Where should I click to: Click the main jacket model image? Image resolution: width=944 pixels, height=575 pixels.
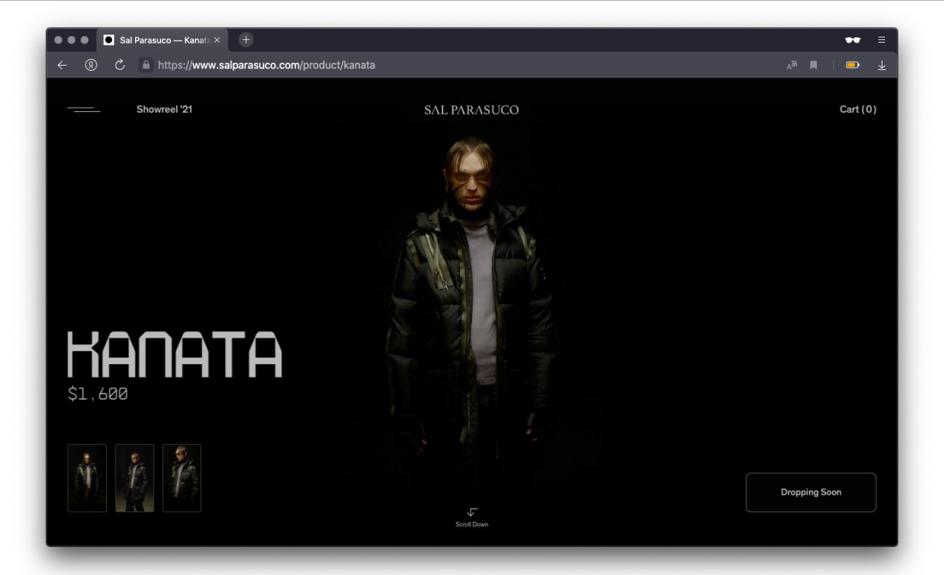tap(472, 310)
